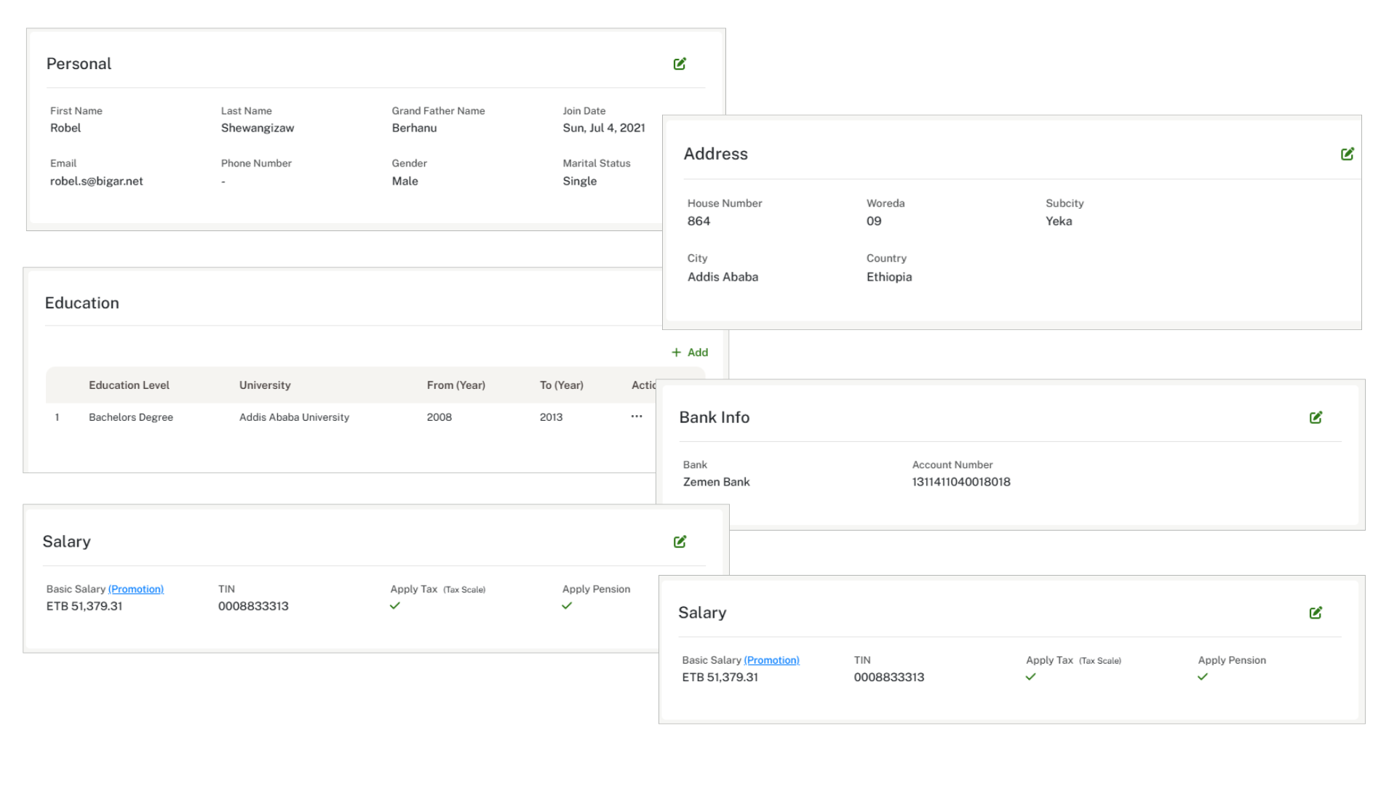Select the Bachelors Degree cell

coord(131,417)
